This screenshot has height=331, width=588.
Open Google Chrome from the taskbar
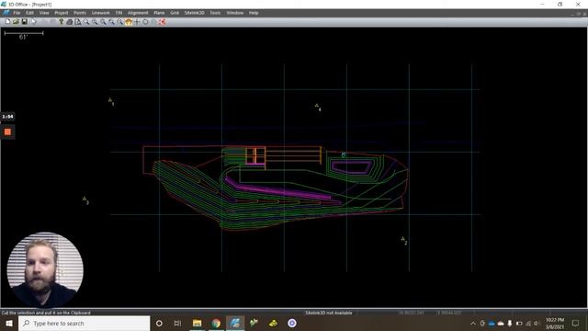pos(216,323)
